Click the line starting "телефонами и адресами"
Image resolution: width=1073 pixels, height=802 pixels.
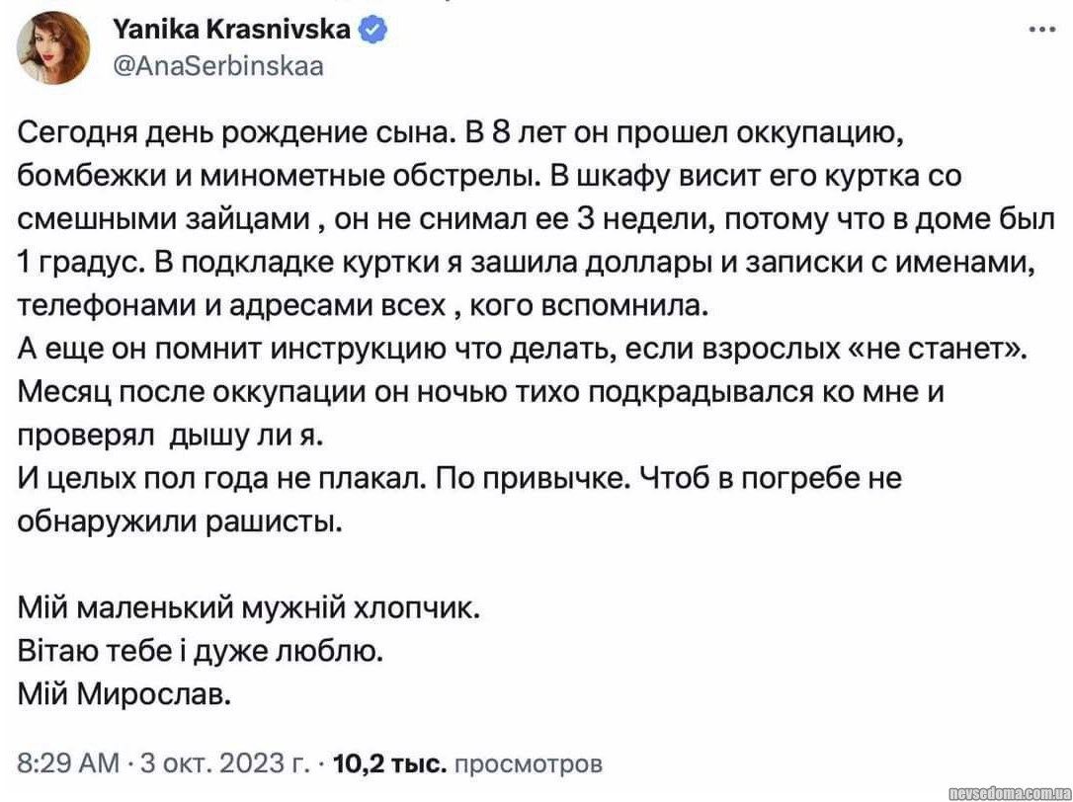click(365, 304)
